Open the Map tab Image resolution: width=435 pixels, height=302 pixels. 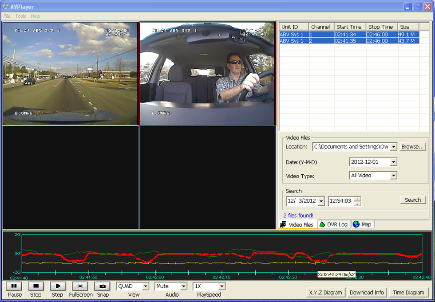[x=362, y=224]
